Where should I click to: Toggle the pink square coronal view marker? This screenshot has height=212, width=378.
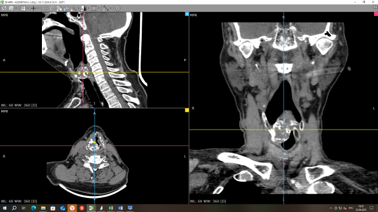376,14
